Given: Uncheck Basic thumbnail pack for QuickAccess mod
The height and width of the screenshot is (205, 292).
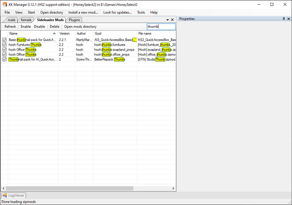Looking at the screenshot, I should (5, 40).
